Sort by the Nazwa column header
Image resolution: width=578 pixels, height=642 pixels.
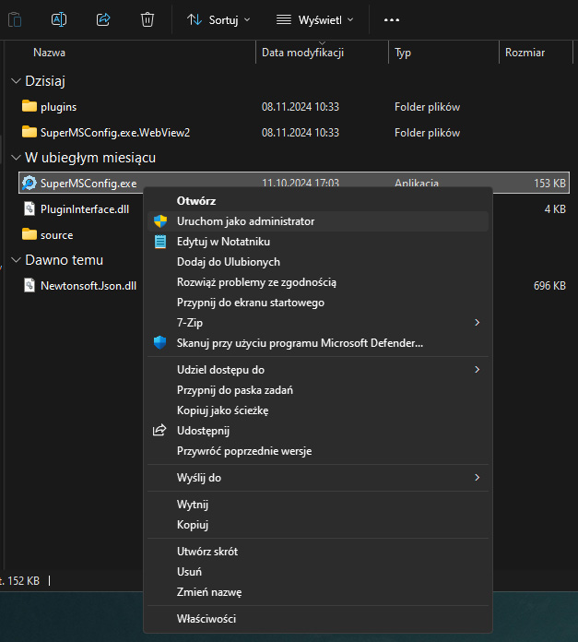49,53
